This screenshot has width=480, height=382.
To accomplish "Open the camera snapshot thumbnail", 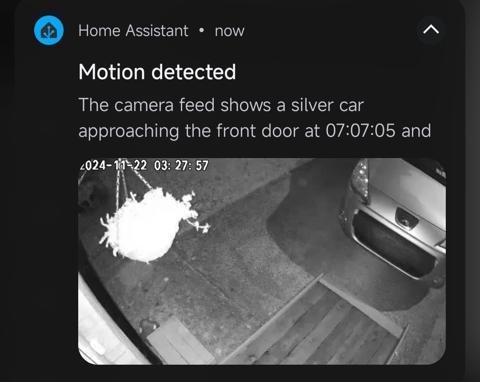I will tap(262, 261).
